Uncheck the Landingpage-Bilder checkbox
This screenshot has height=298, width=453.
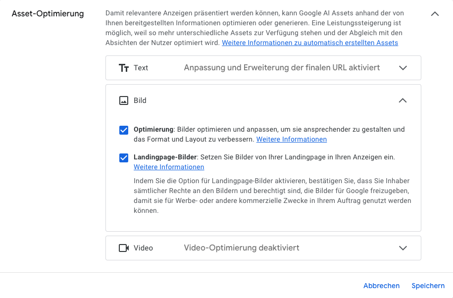coord(124,158)
